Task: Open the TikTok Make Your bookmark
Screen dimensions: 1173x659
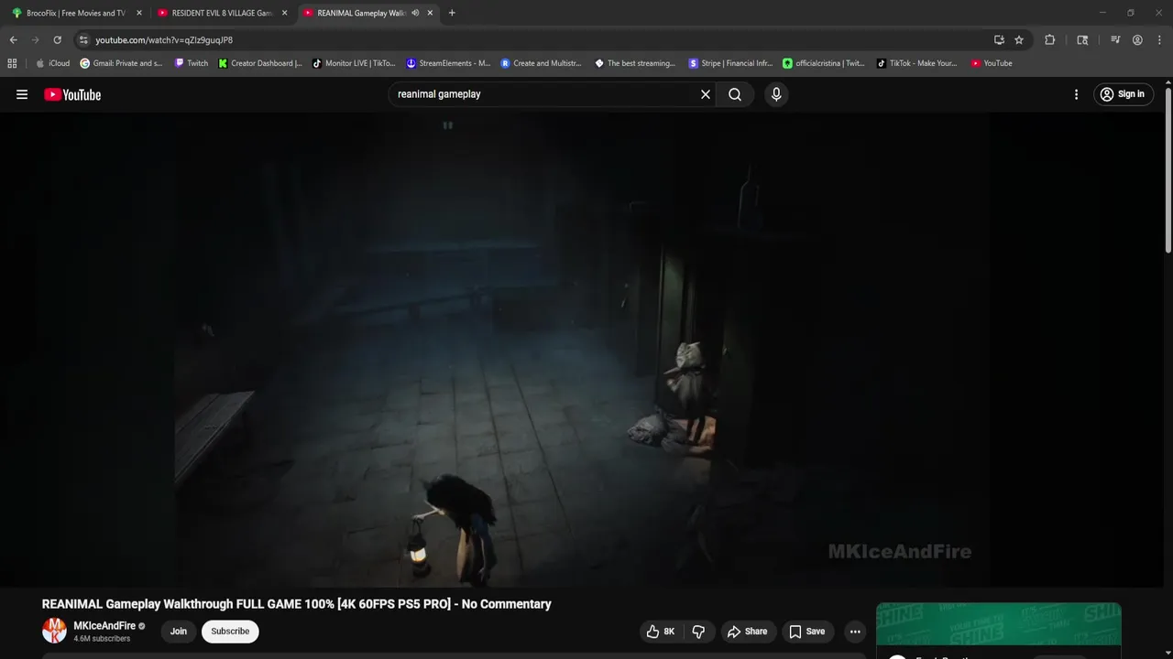Action: (916, 63)
